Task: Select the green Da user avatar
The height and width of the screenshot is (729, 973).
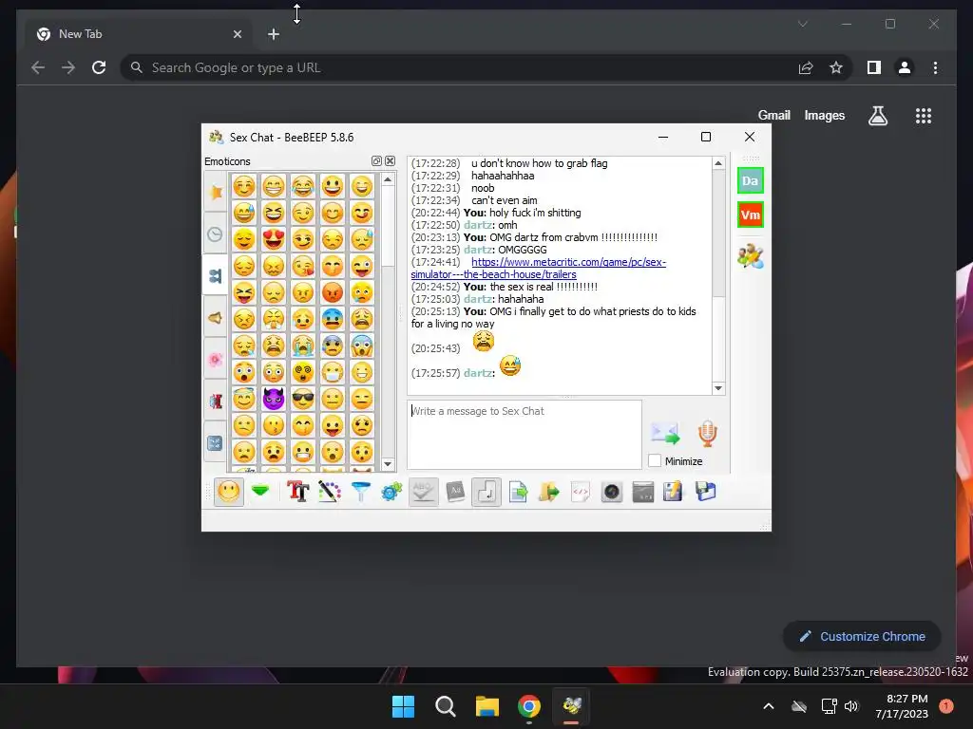Action: 751,181
